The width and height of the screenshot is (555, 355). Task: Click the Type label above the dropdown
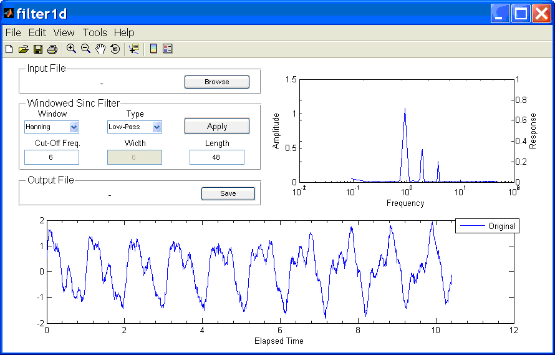tap(135, 114)
